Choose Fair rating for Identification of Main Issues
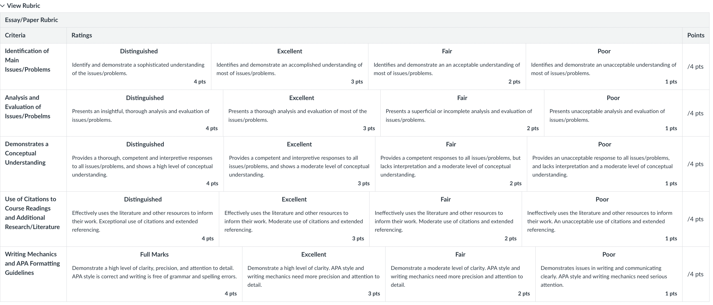This screenshot has width=713, height=305. click(447, 66)
